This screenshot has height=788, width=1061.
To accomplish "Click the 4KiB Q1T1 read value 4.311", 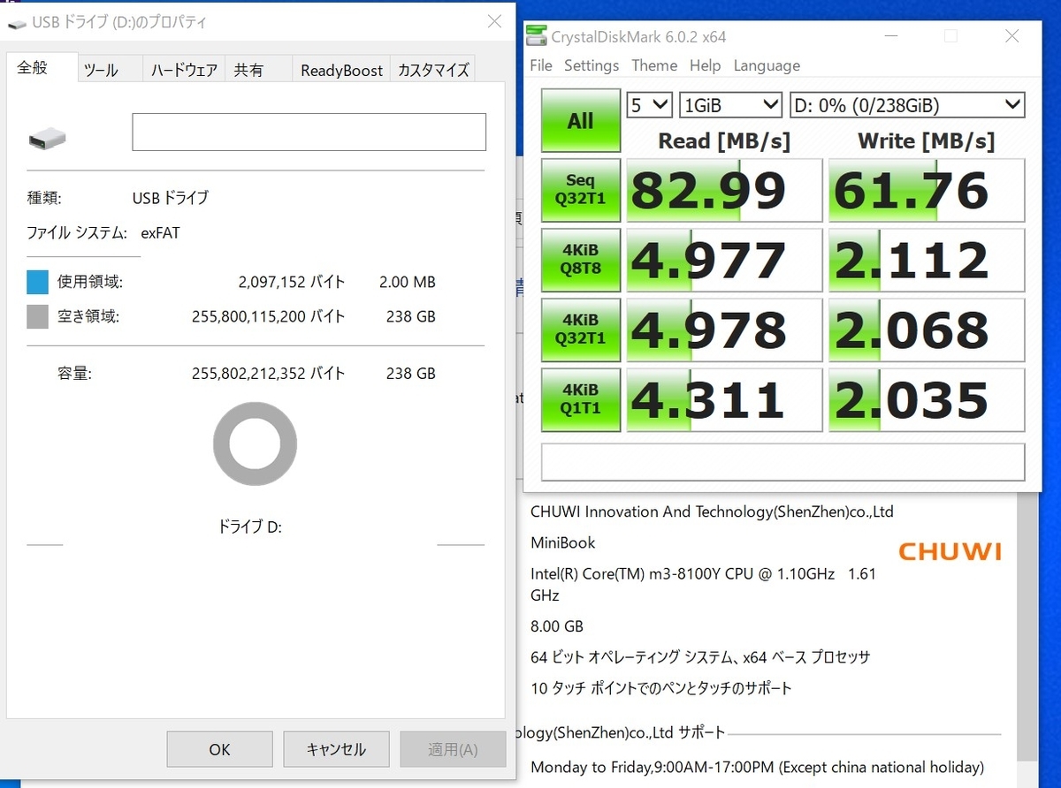I will point(724,400).
